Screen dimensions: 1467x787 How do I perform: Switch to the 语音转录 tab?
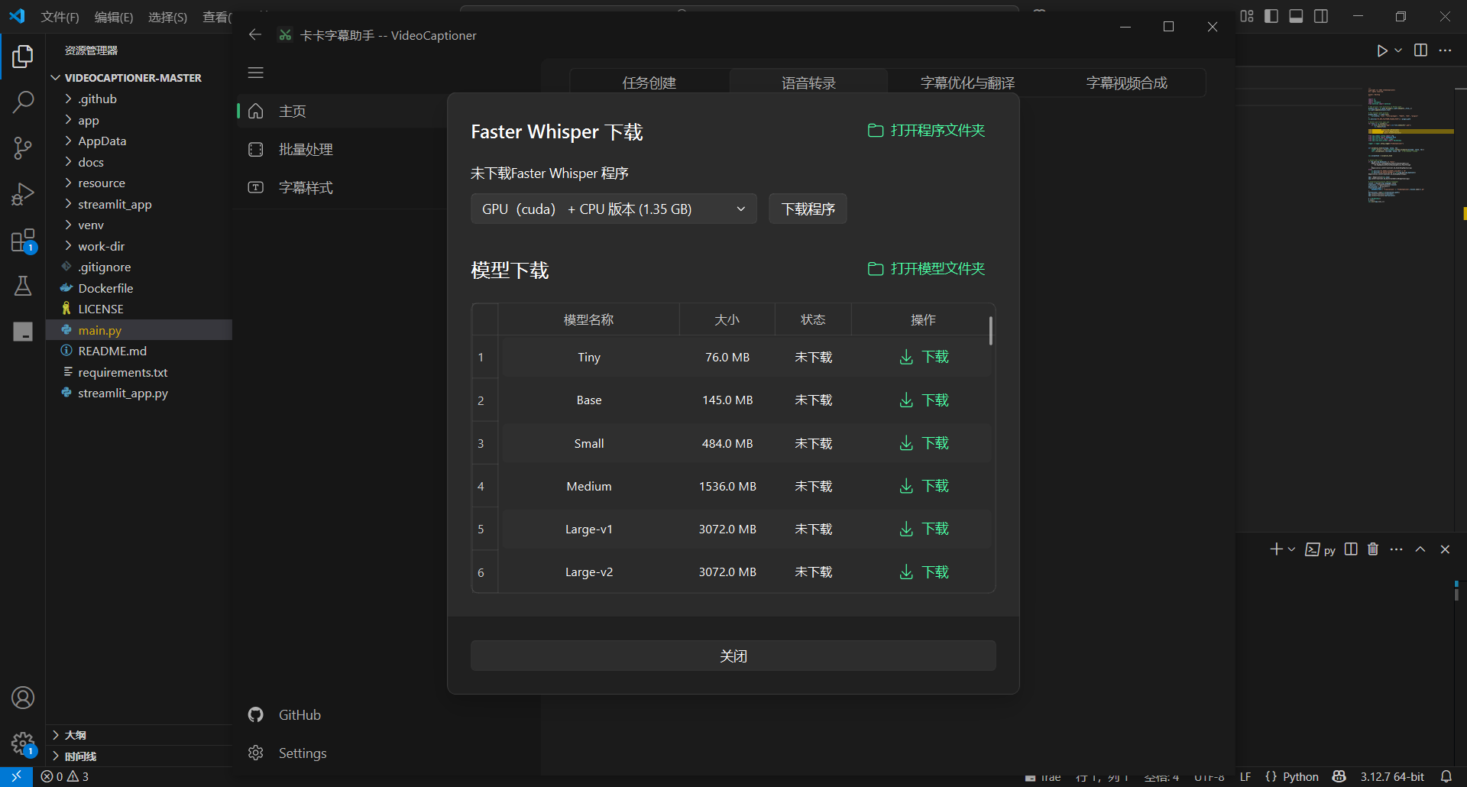tap(808, 83)
